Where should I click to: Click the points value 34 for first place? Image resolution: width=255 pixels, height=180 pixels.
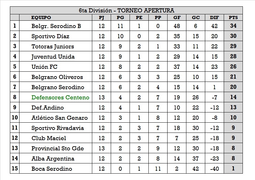pos(233,26)
